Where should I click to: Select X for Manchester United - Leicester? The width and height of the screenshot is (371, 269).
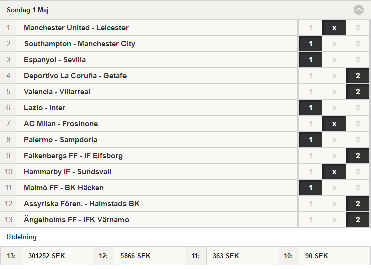click(x=334, y=28)
